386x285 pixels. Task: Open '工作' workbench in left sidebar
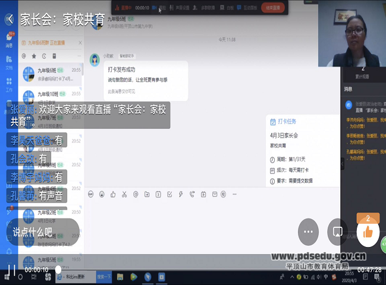pyautogui.click(x=9, y=84)
